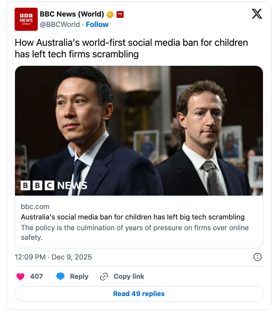Click the Copy link text

[x=129, y=276]
